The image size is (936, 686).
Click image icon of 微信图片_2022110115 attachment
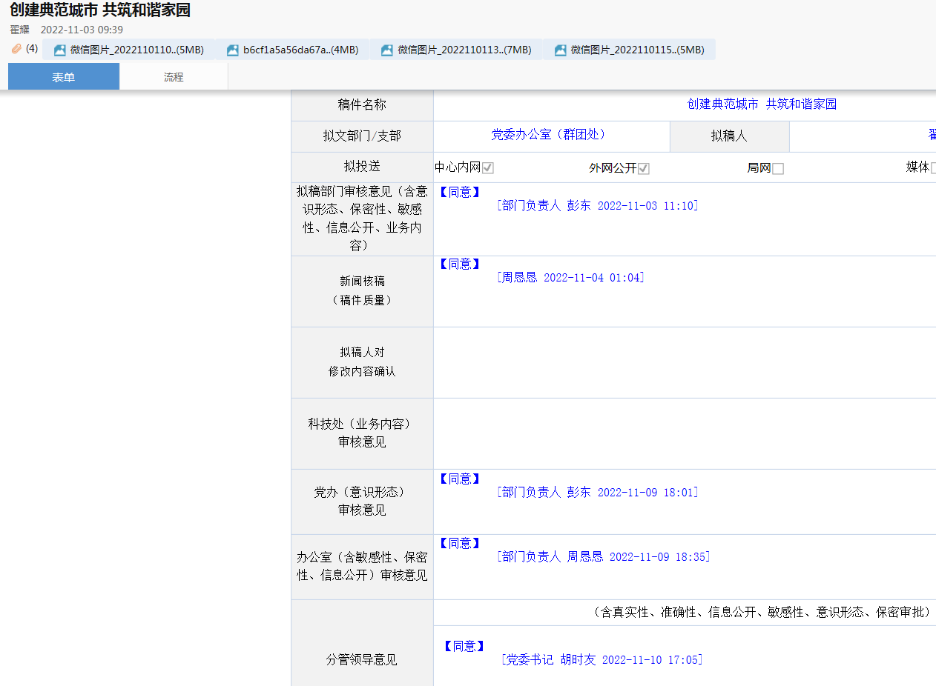(x=561, y=50)
